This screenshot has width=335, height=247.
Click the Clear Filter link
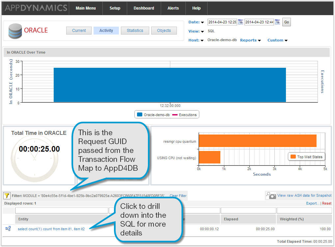[x=178, y=196]
